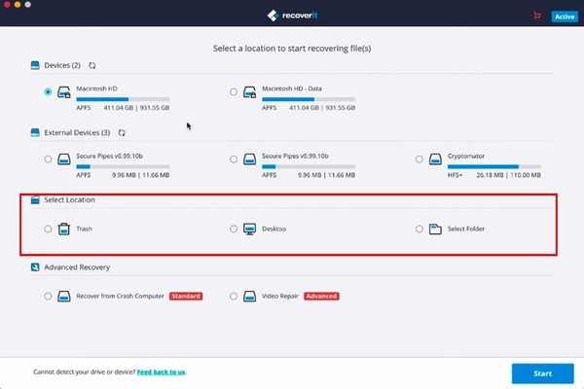This screenshot has height=389, width=584.
Task: Click the Advanced badge
Action: pos(321,297)
